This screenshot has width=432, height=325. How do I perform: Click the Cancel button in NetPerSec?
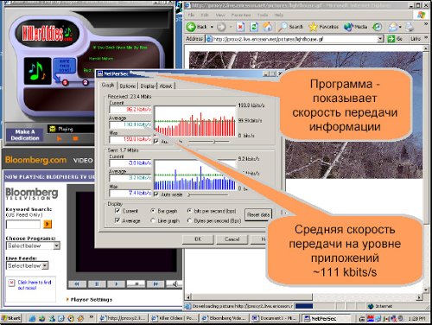(x=232, y=239)
